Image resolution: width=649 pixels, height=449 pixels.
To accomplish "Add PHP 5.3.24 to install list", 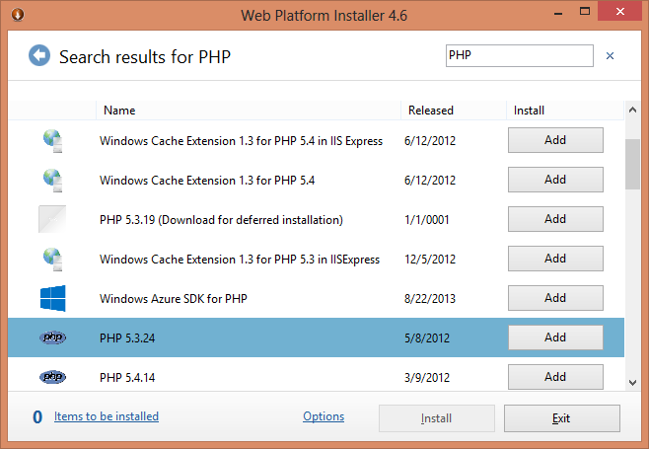I will pos(555,337).
